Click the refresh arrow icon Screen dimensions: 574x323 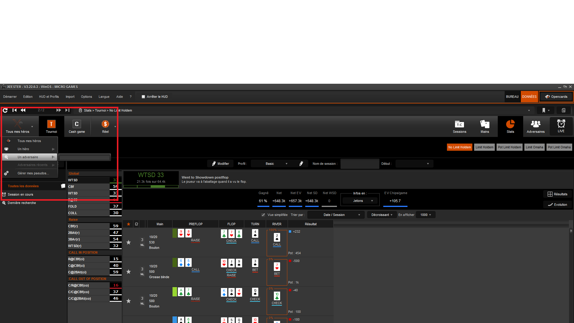(5, 110)
